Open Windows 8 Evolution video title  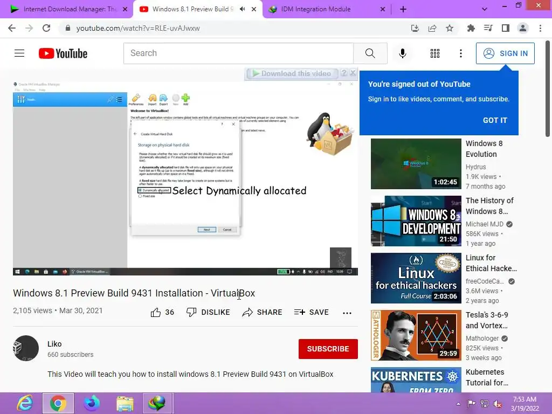pyautogui.click(x=484, y=149)
